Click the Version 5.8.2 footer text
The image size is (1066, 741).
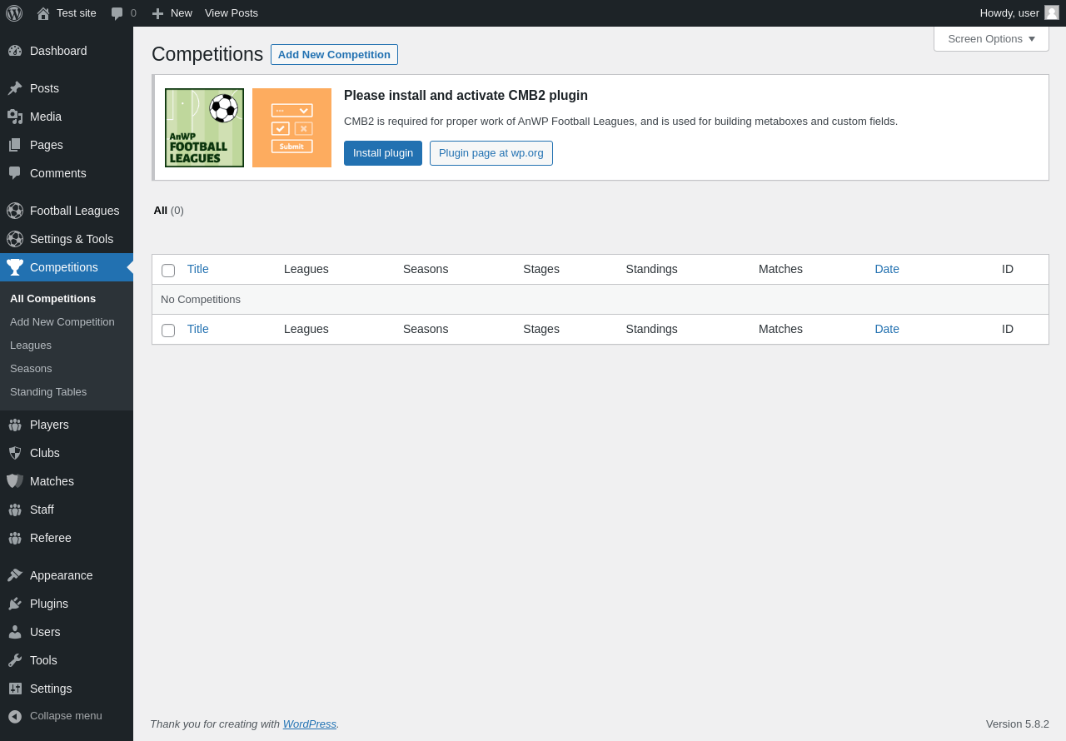click(1018, 724)
